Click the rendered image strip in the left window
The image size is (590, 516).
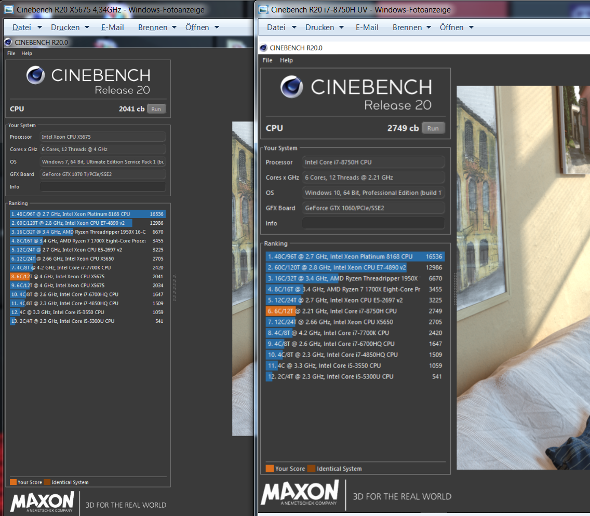tap(243, 279)
